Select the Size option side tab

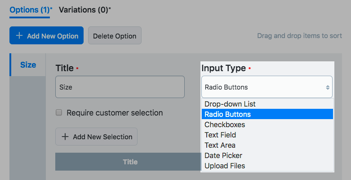[28, 65]
